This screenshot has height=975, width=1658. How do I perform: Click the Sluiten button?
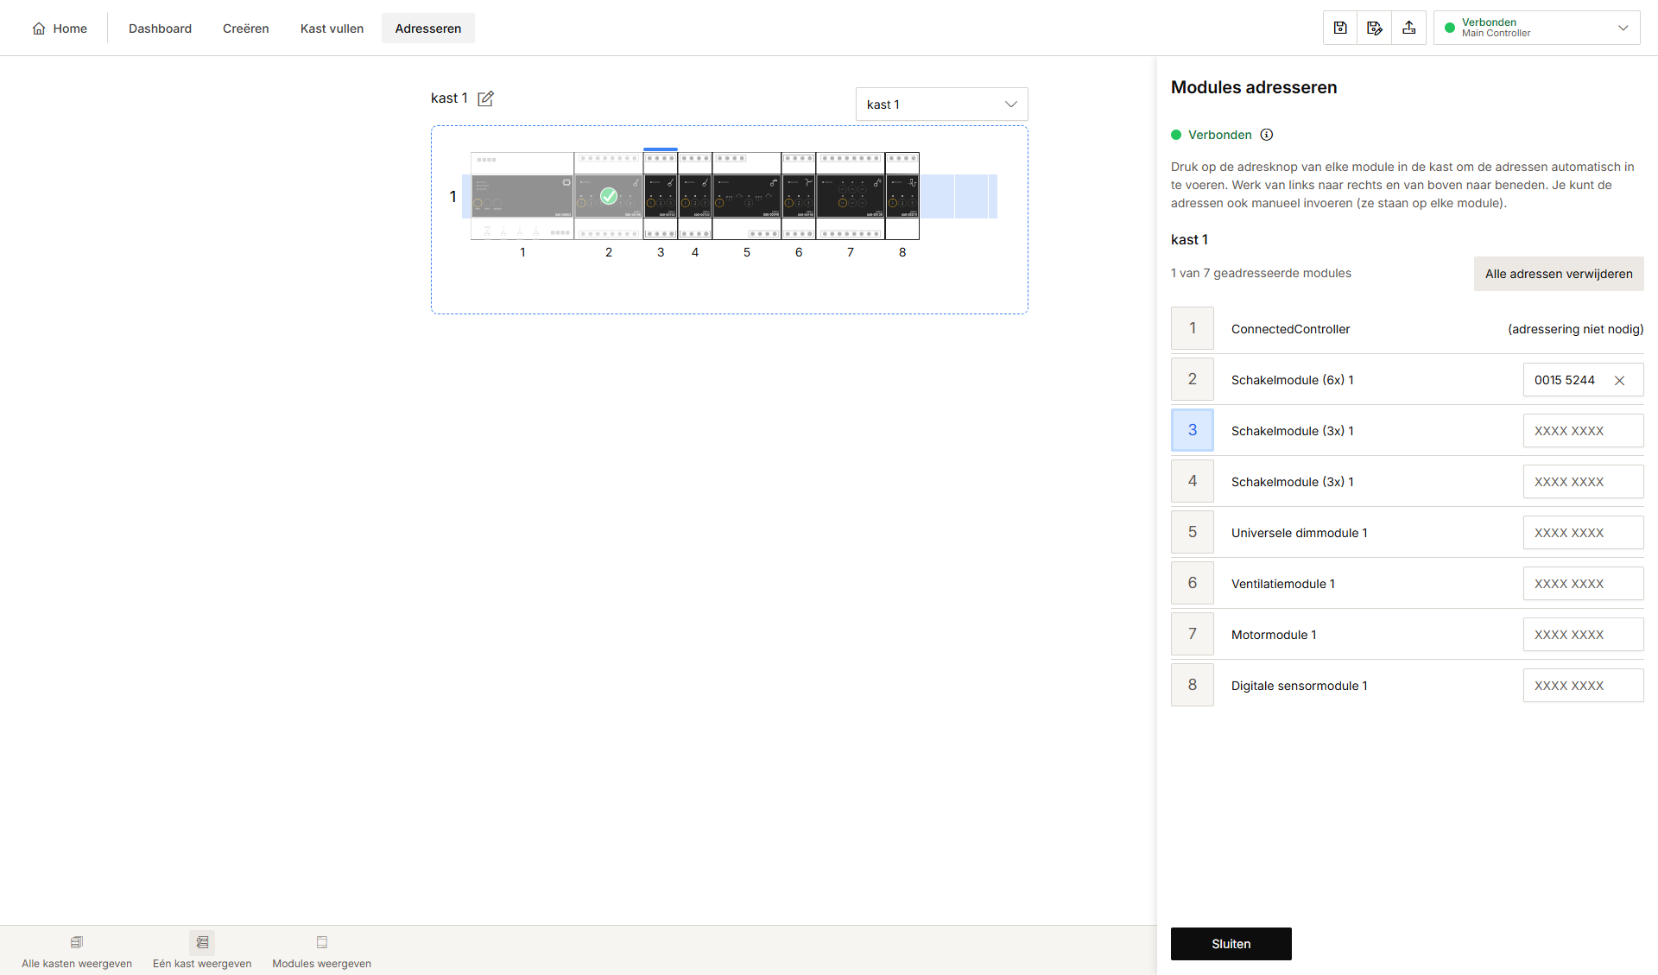coord(1231,944)
